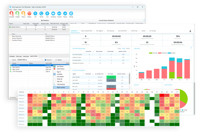Viewport: 206px width, 132px height.
Task: Open the Dial keypad icon
Action: [35, 13]
